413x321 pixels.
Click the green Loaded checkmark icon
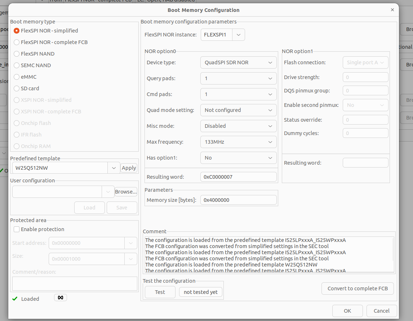coord(15,299)
